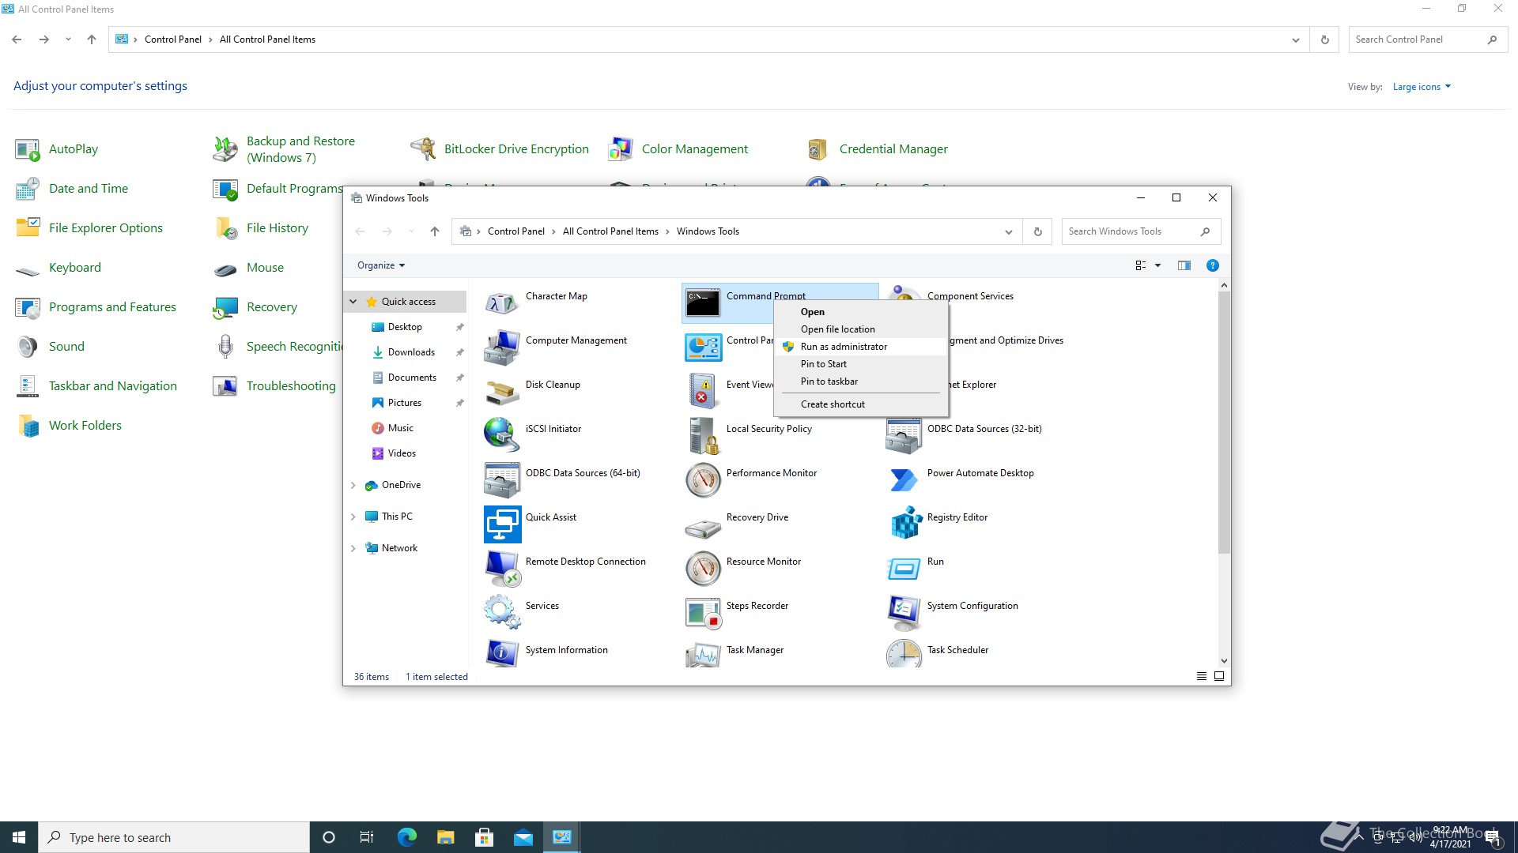The image size is (1518, 853).
Task: Open the Task Manager icon
Action: 702,656
